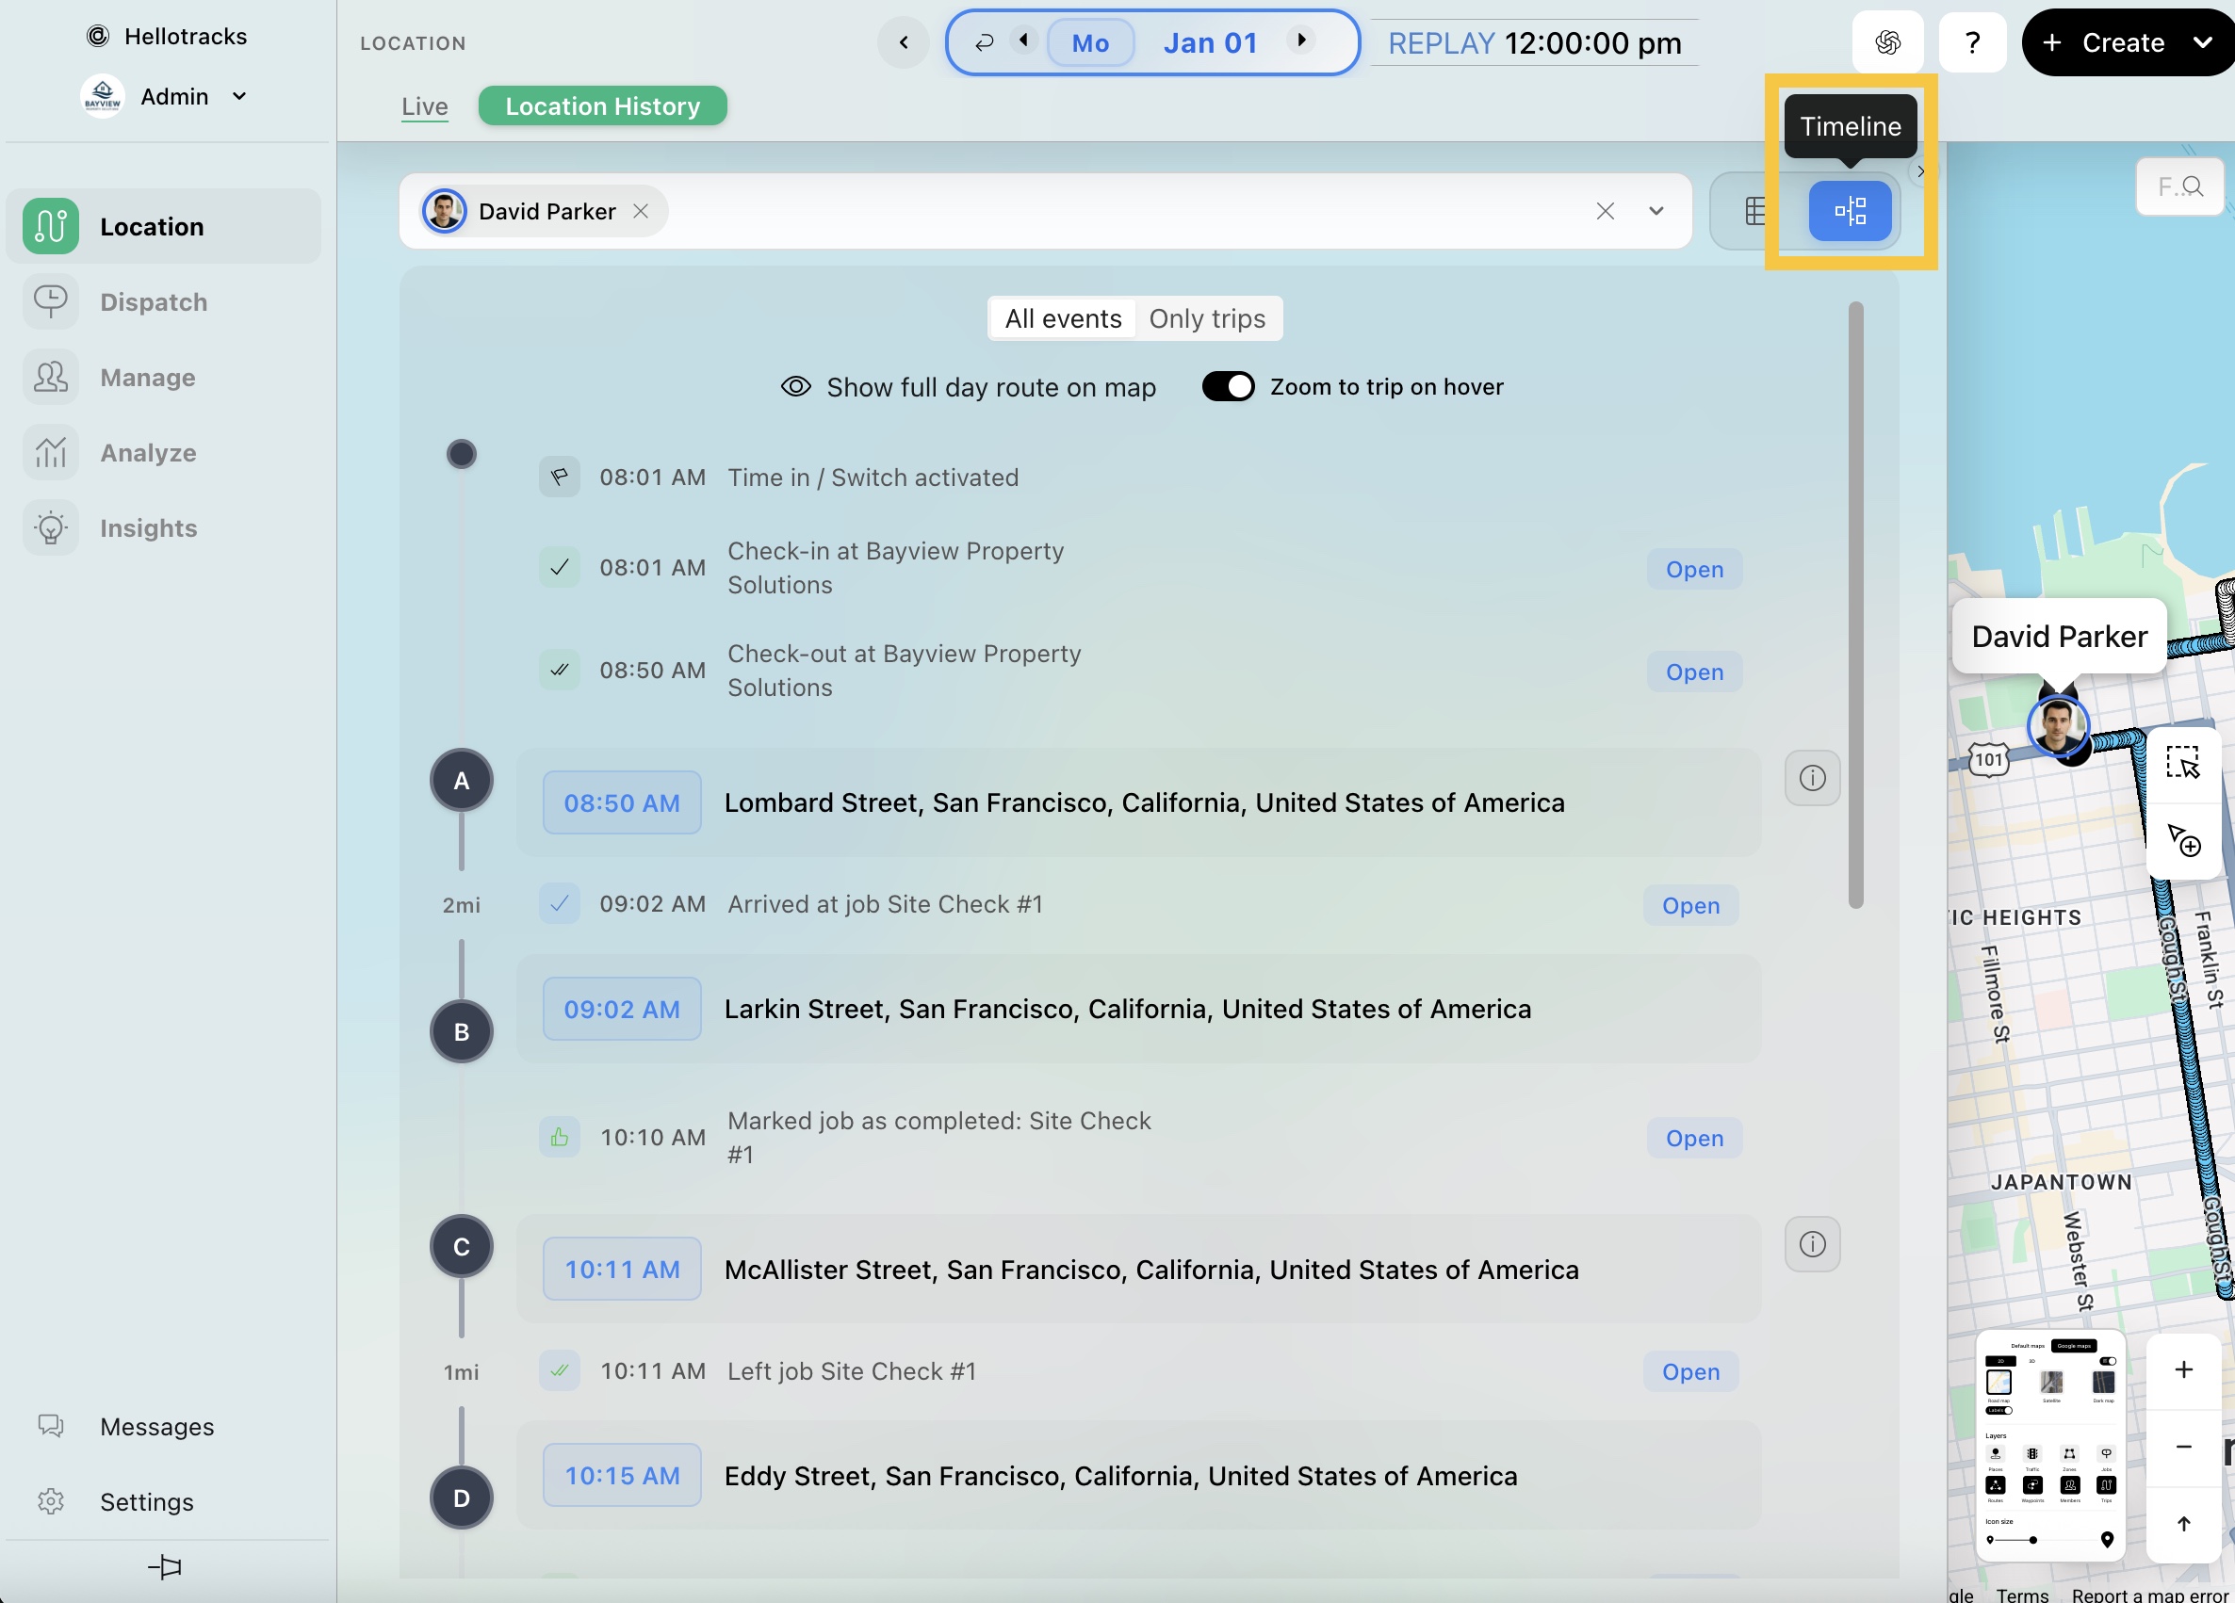Click the 10:11 AM McAllister Street marker
Viewport: 2235px width, 1603px height.
tap(621, 1269)
